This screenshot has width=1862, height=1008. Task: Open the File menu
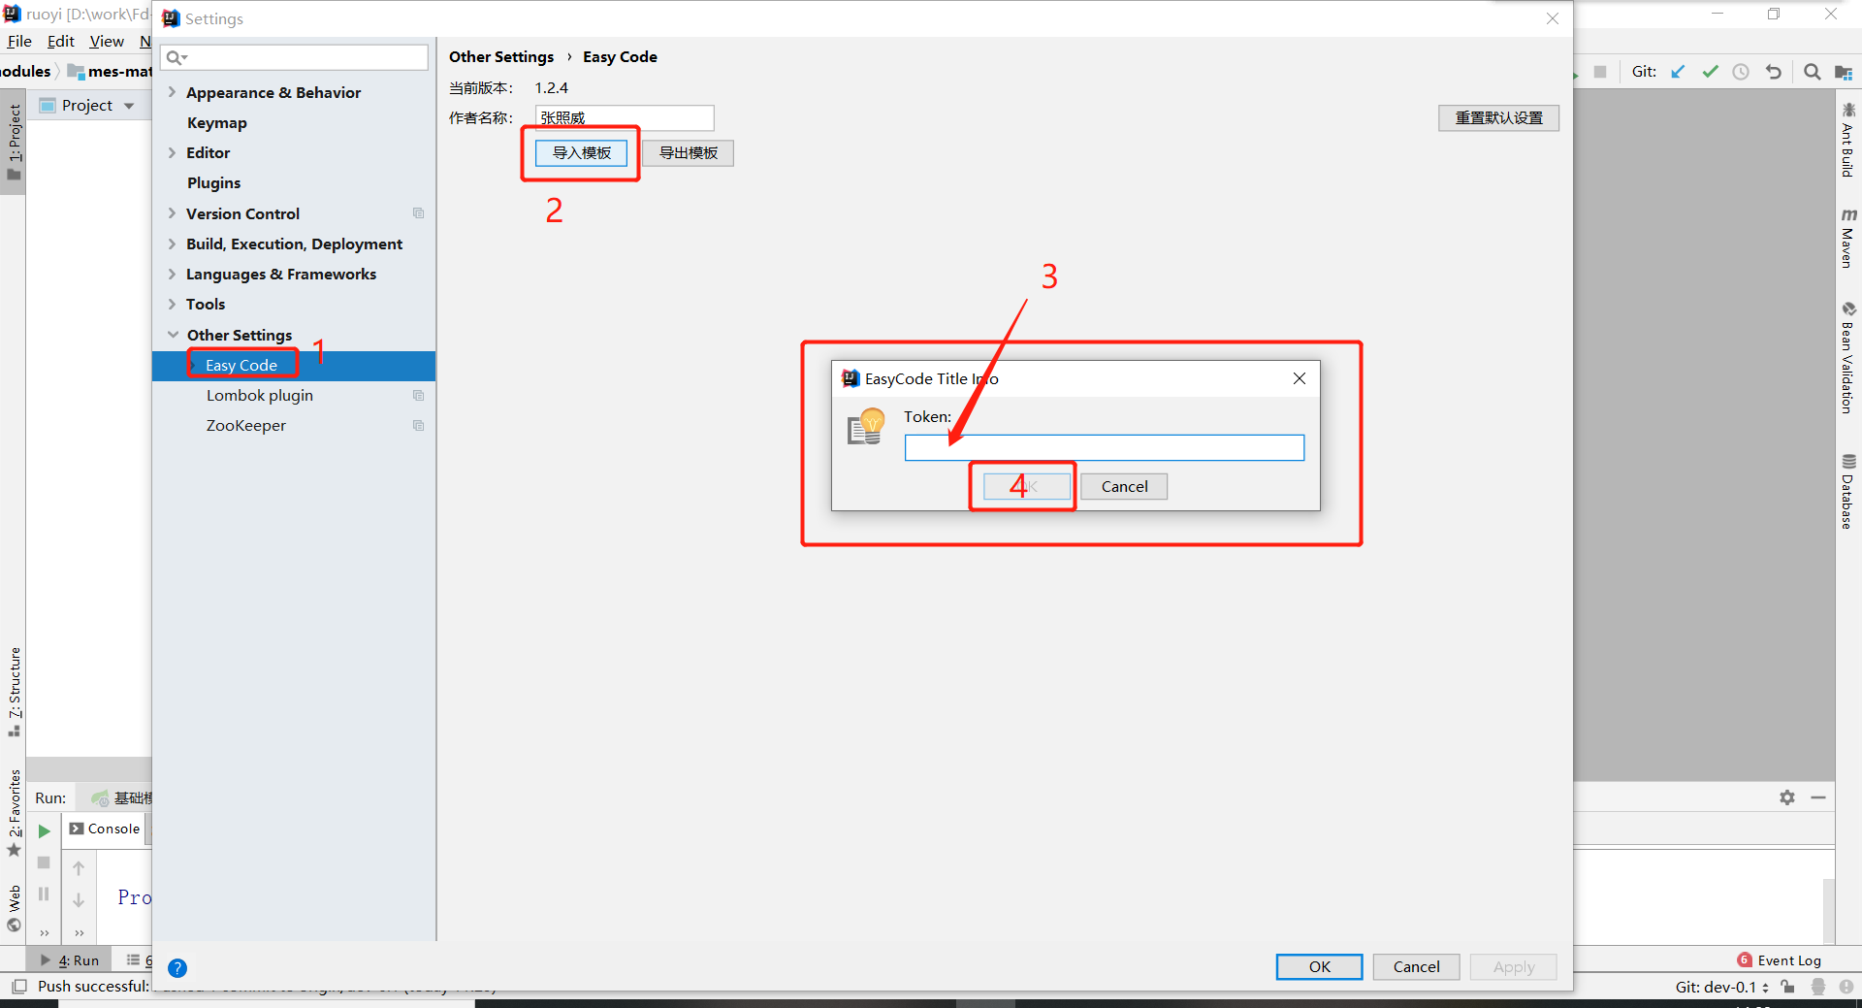click(x=18, y=41)
